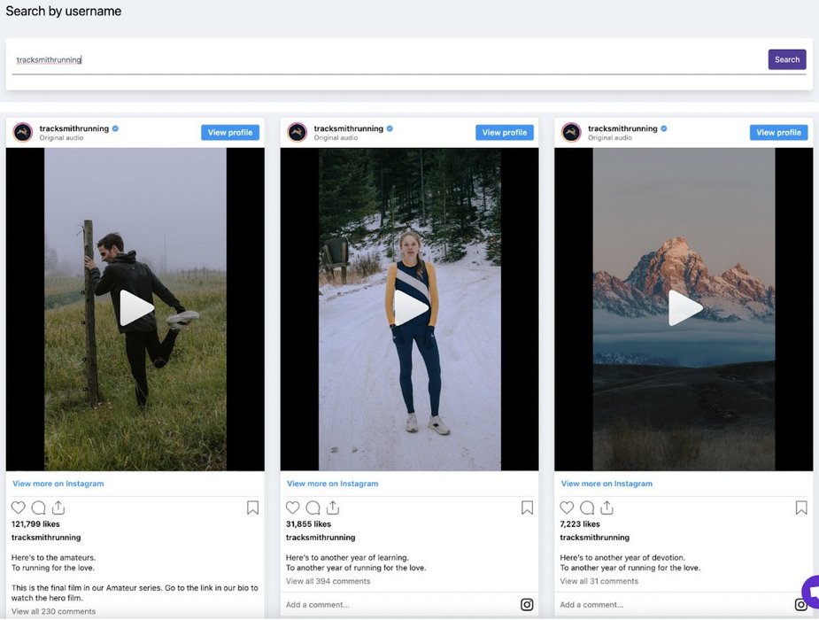Click the 31,855 likes count

(x=308, y=523)
